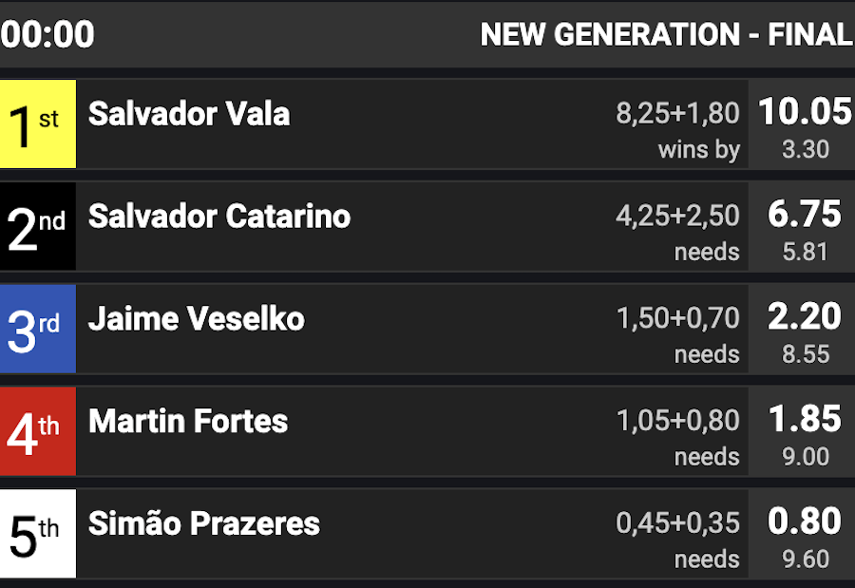
Task: Click wave scores 8,25+1,80
Action: [x=677, y=113]
